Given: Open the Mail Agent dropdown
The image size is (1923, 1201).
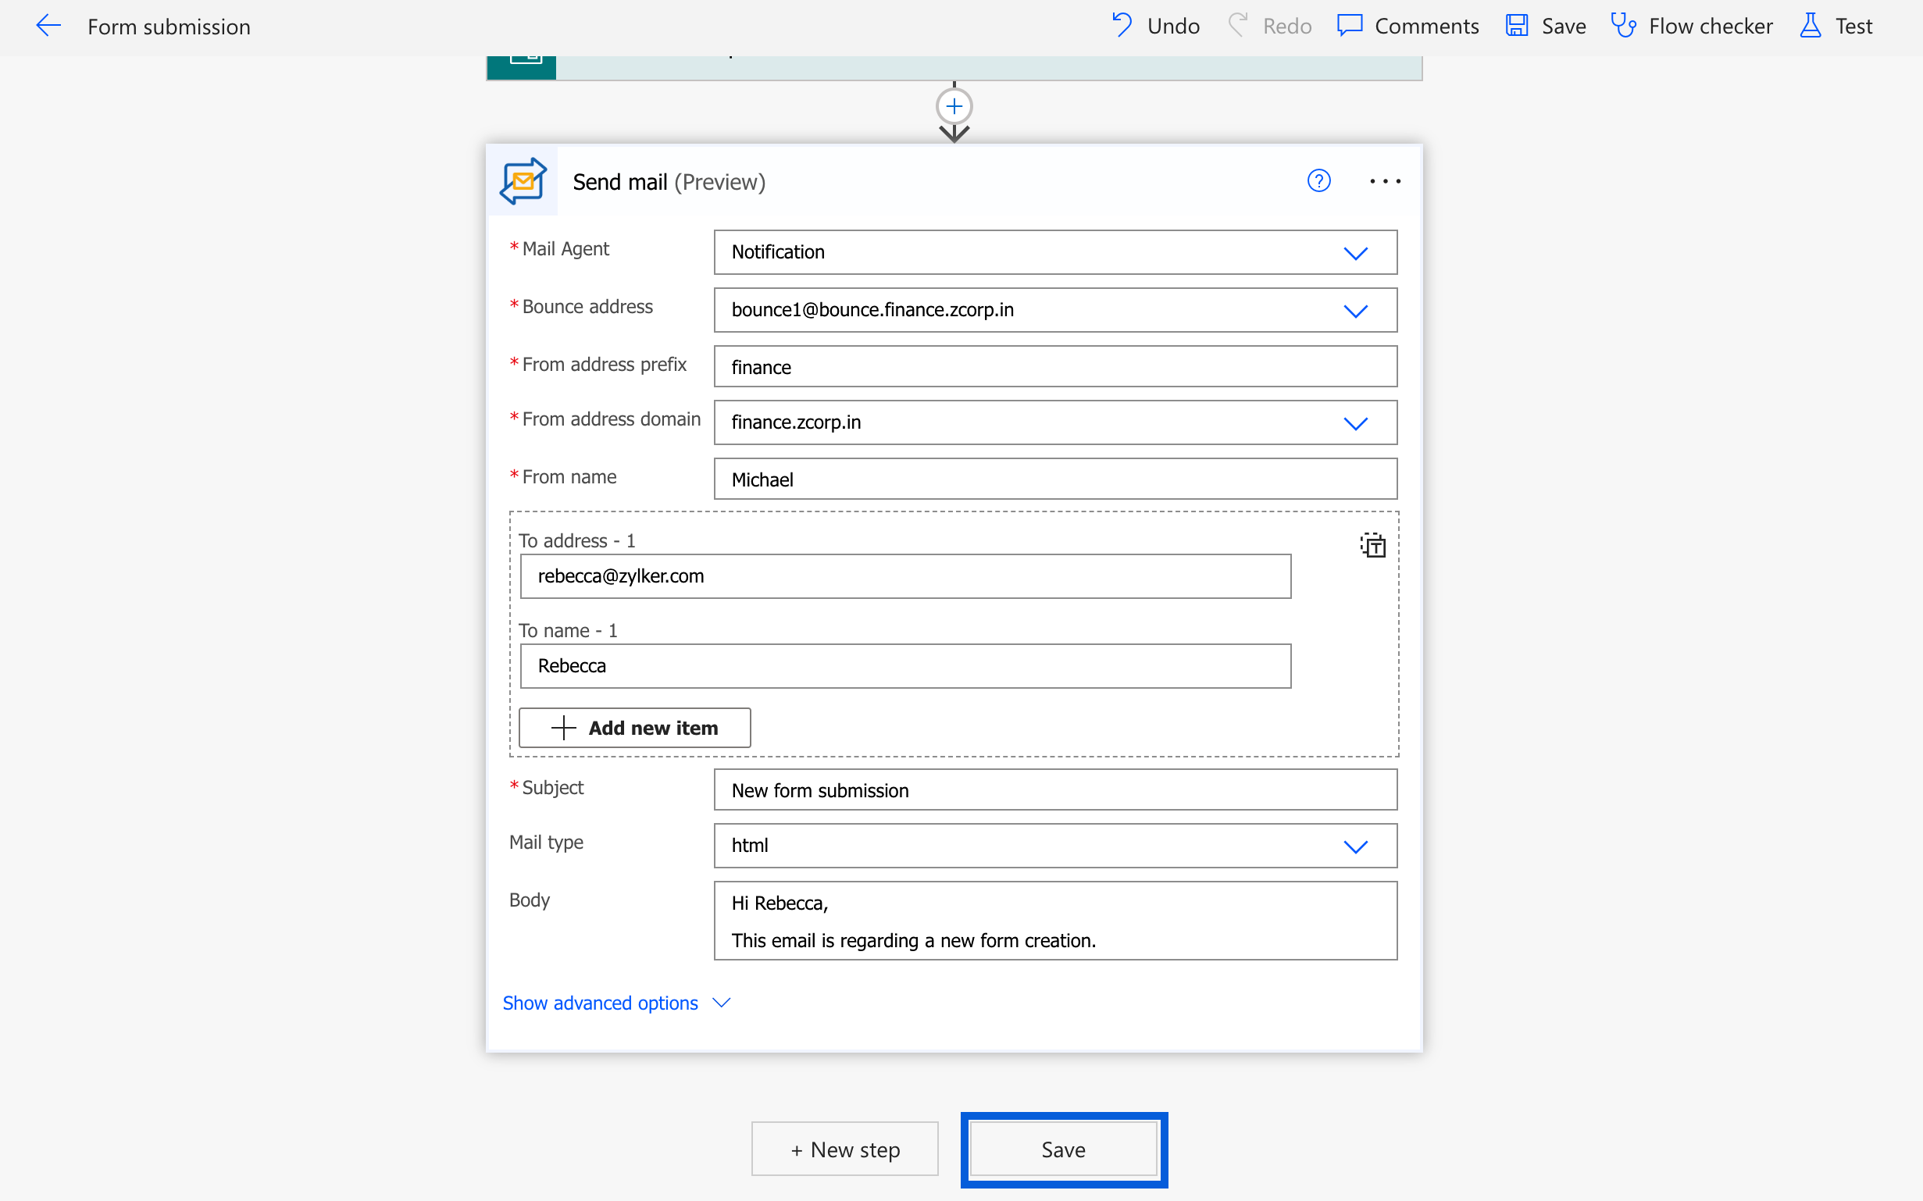Looking at the screenshot, I should click(x=1355, y=252).
